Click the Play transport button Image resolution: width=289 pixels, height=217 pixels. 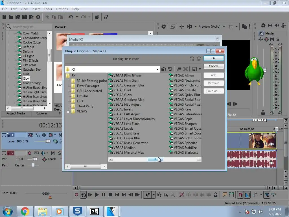point(97,195)
